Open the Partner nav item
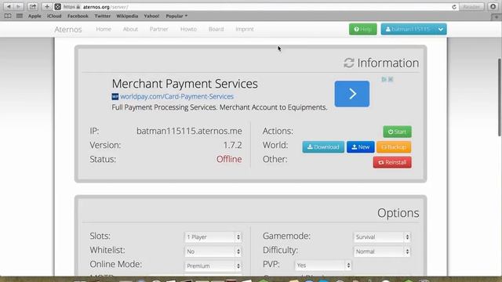Screen dimensions: 502x282 158,29
